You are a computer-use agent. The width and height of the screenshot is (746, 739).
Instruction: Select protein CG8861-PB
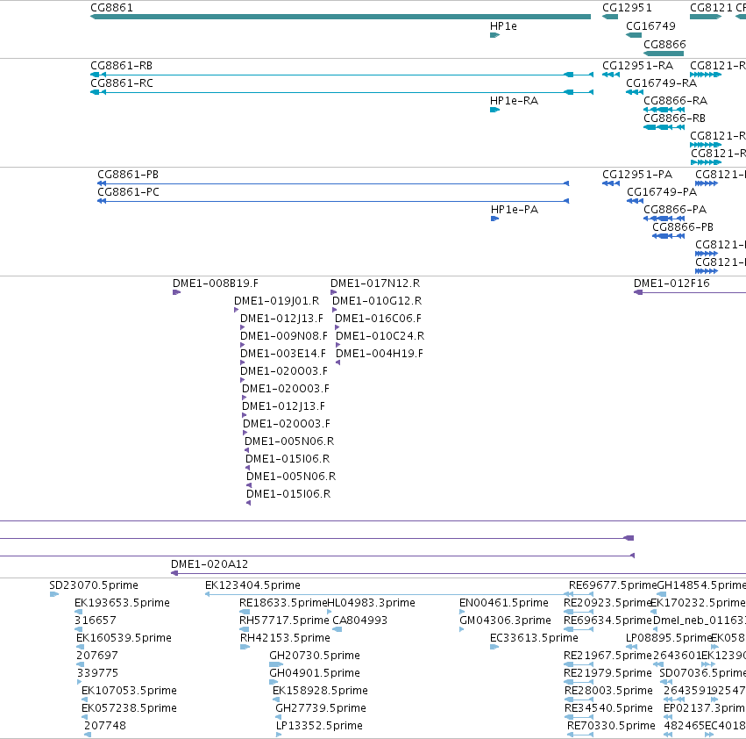point(333,183)
